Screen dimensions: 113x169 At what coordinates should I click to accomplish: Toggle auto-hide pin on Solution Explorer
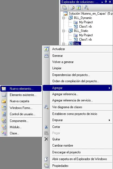106,2
